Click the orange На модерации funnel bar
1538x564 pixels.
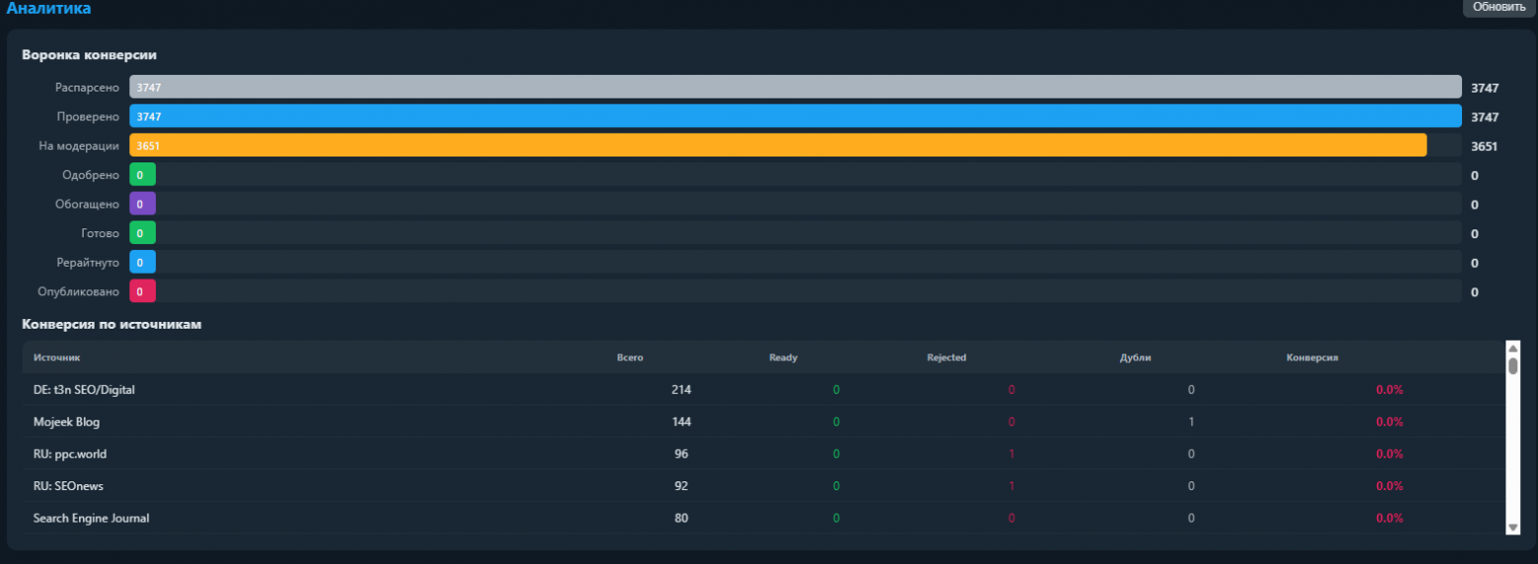click(778, 145)
